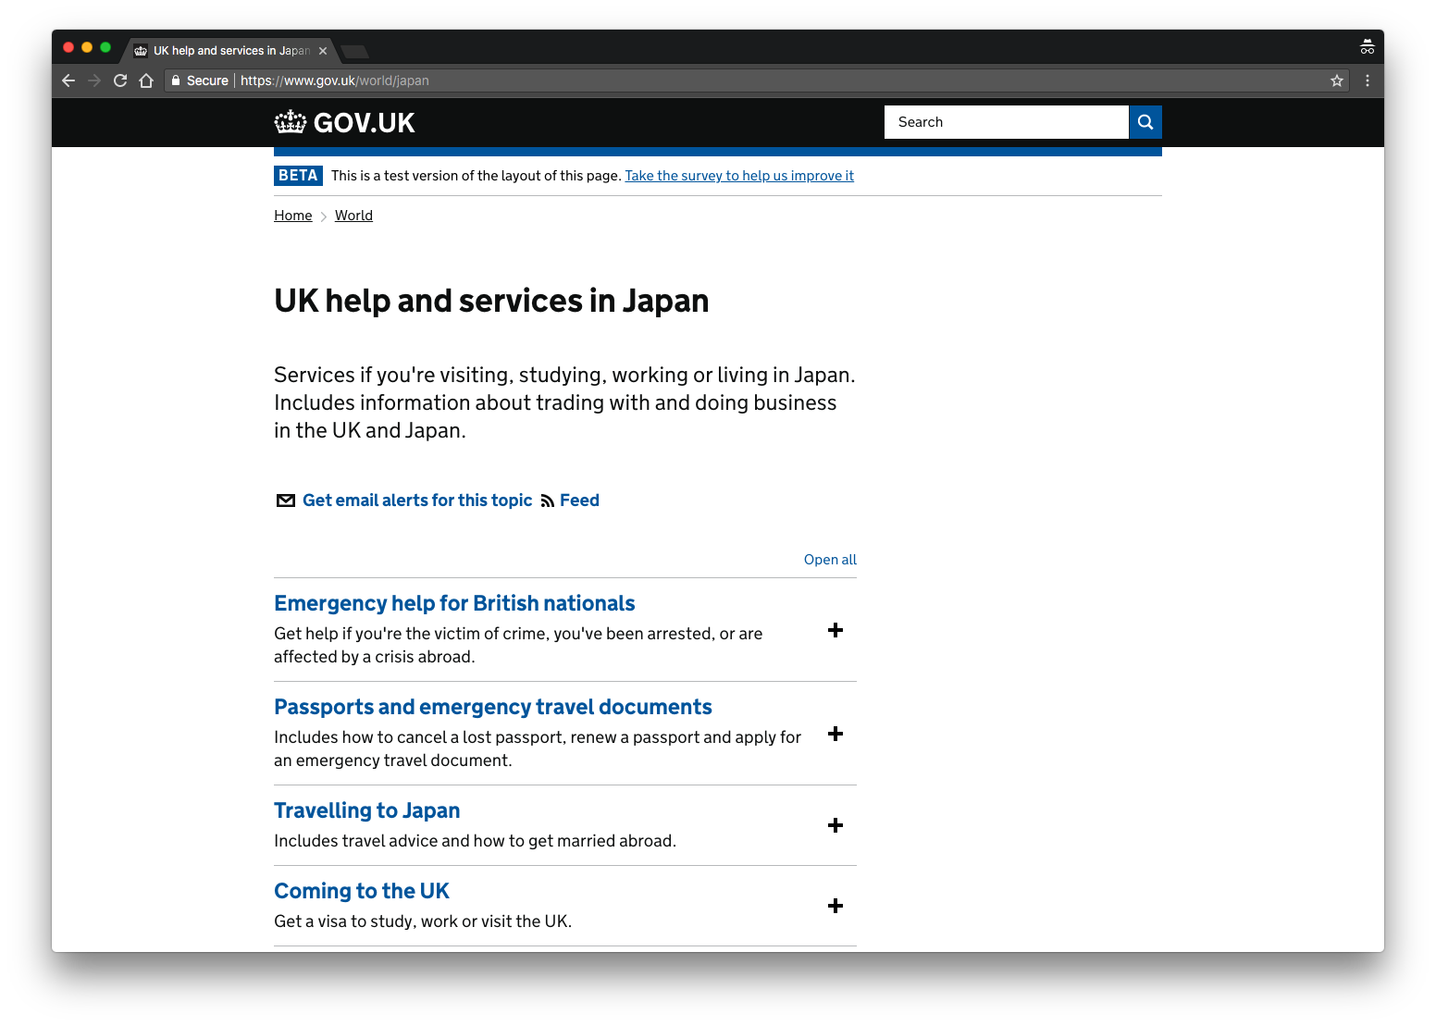Click Coming to the UK heading
Screen dimensions: 1436x1026
point(362,891)
